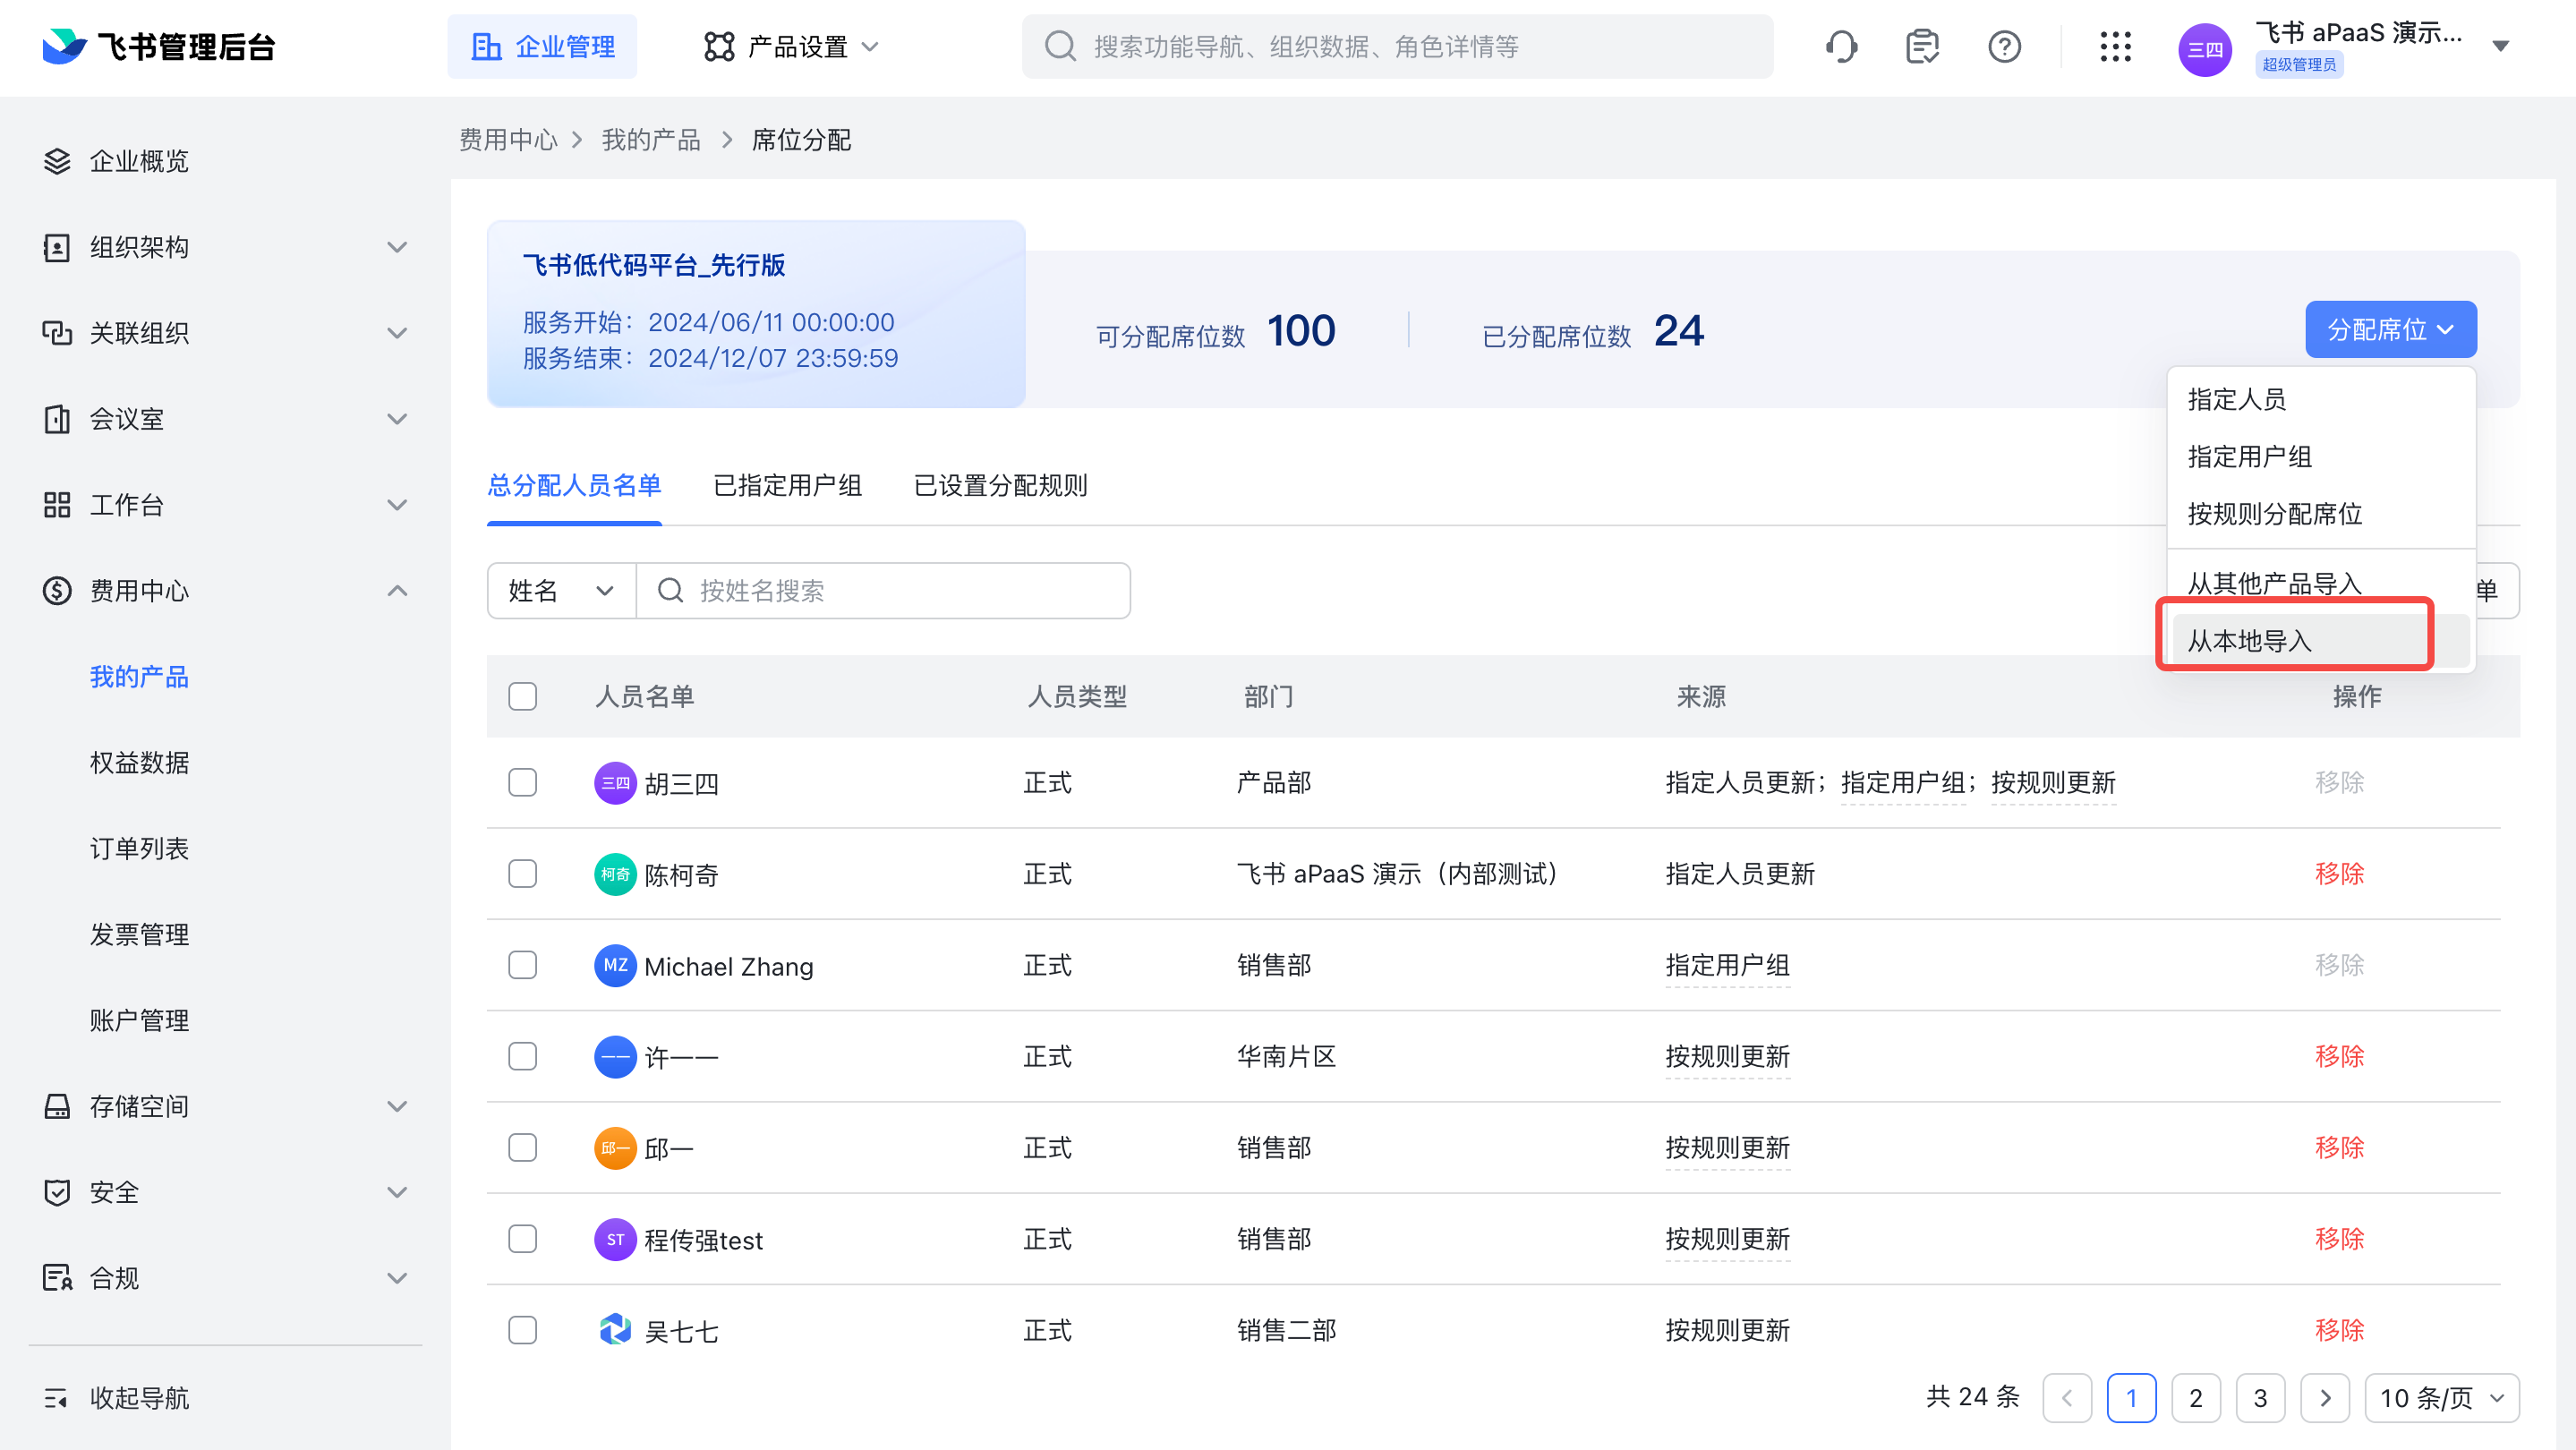Switch to the 已指定用户组 tab
The width and height of the screenshot is (2576, 1450).
tap(787, 486)
